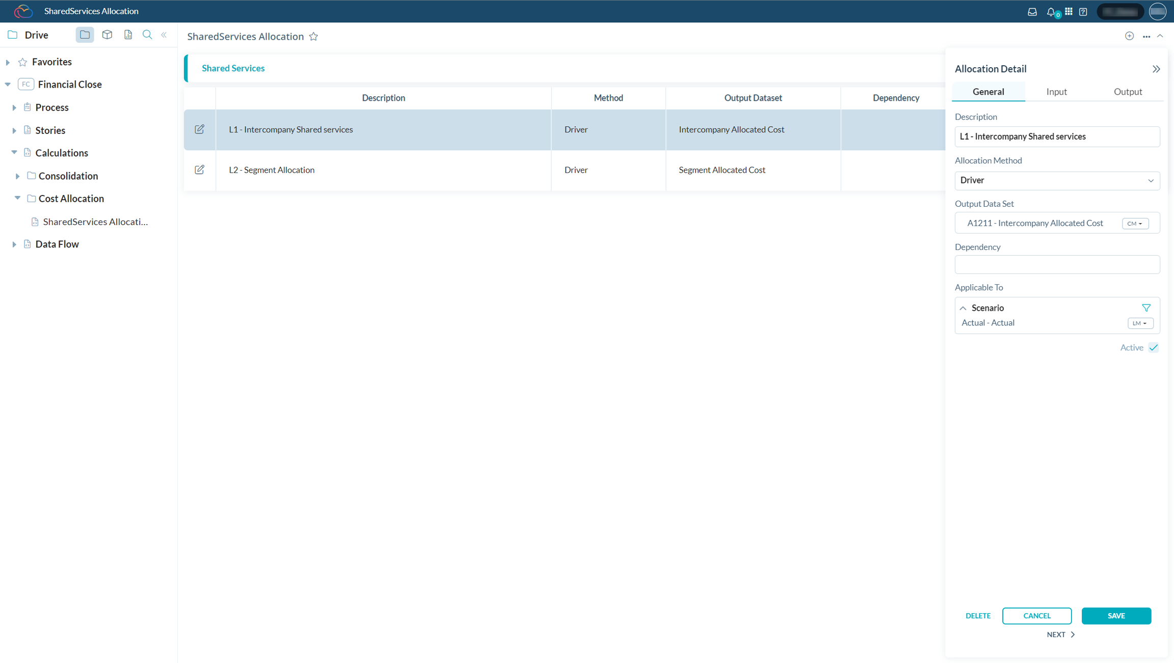Switch to the Output tab

pyautogui.click(x=1127, y=92)
